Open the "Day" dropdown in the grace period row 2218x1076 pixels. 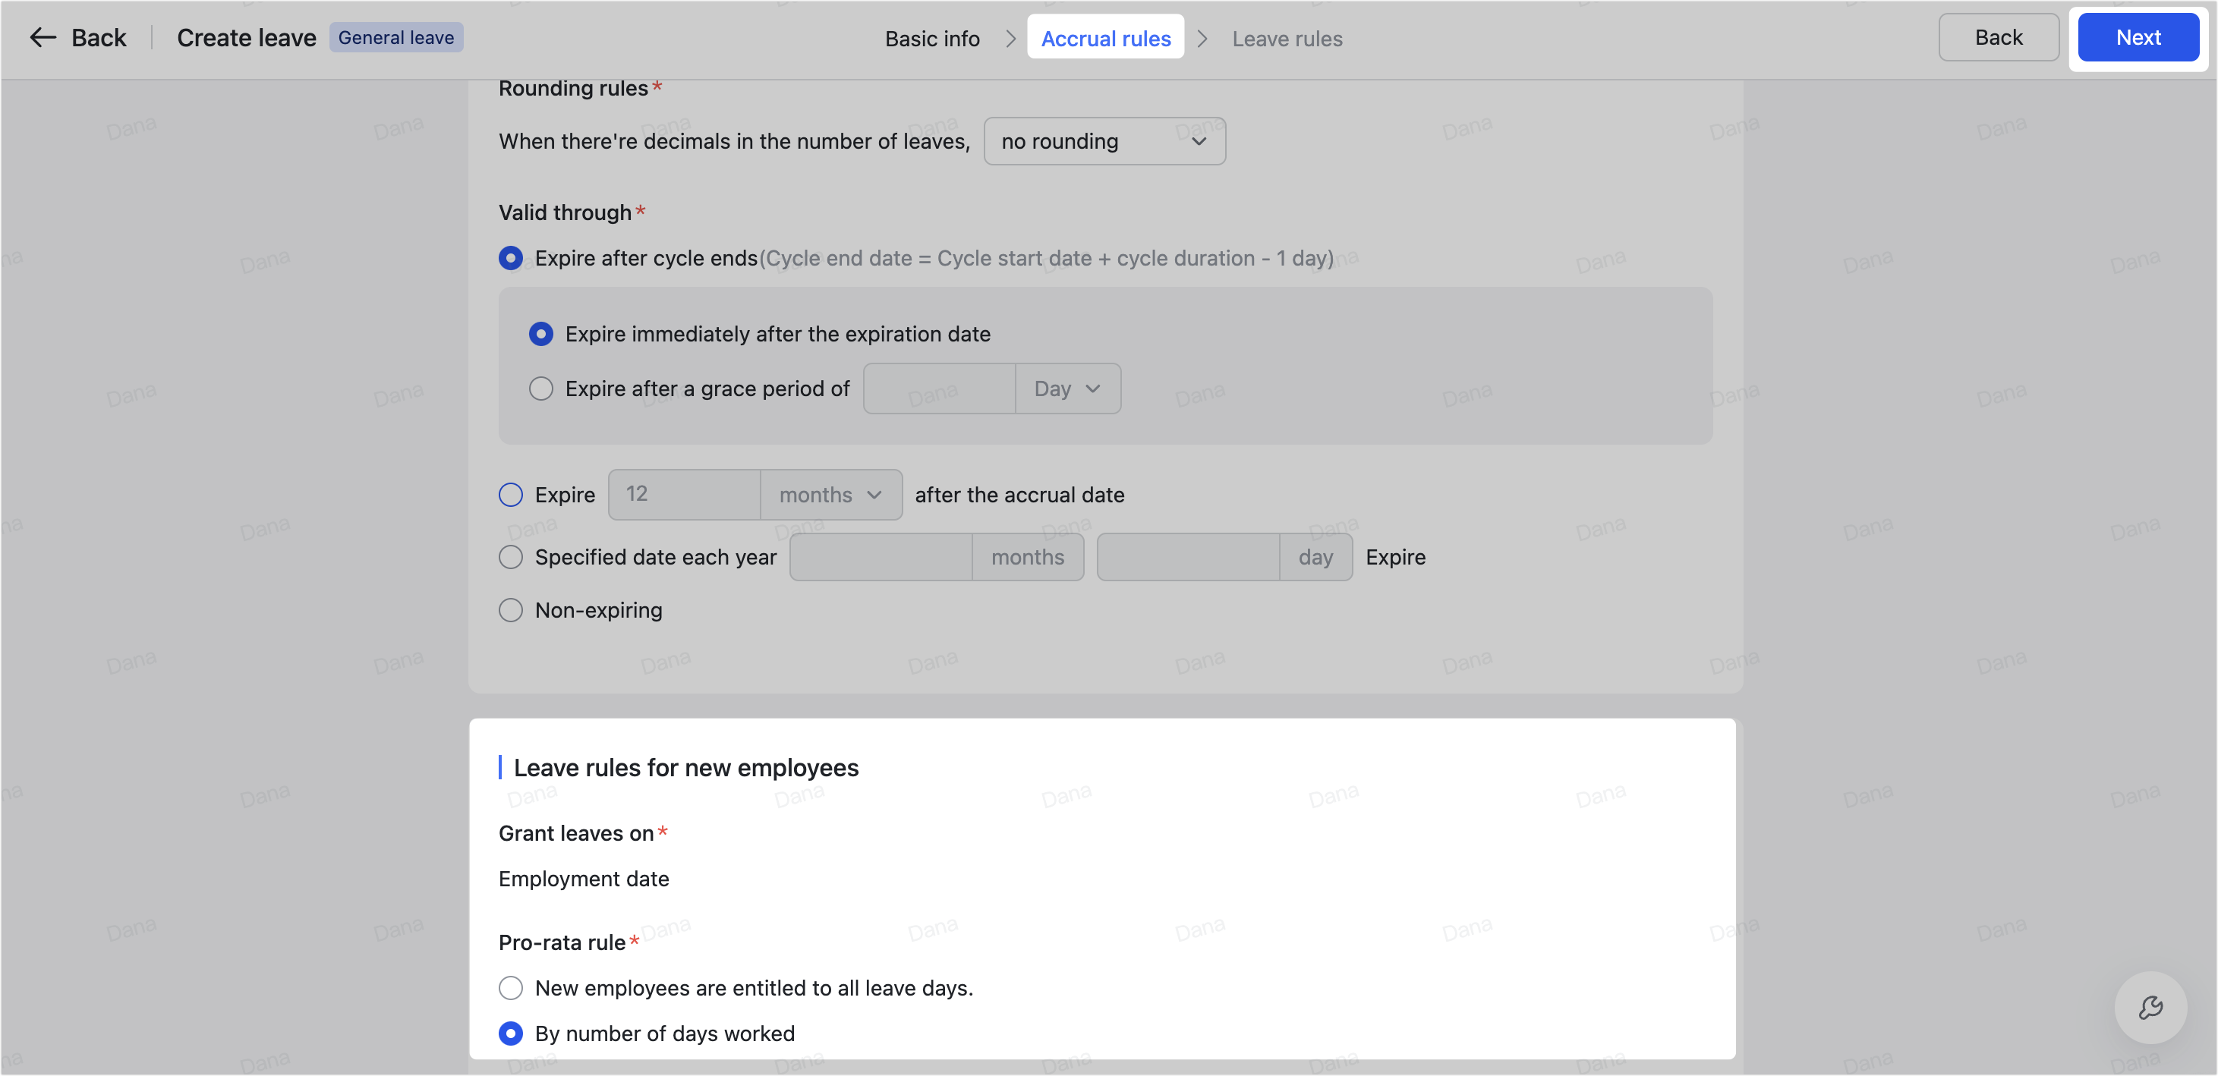pyautogui.click(x=1066, y=389)
